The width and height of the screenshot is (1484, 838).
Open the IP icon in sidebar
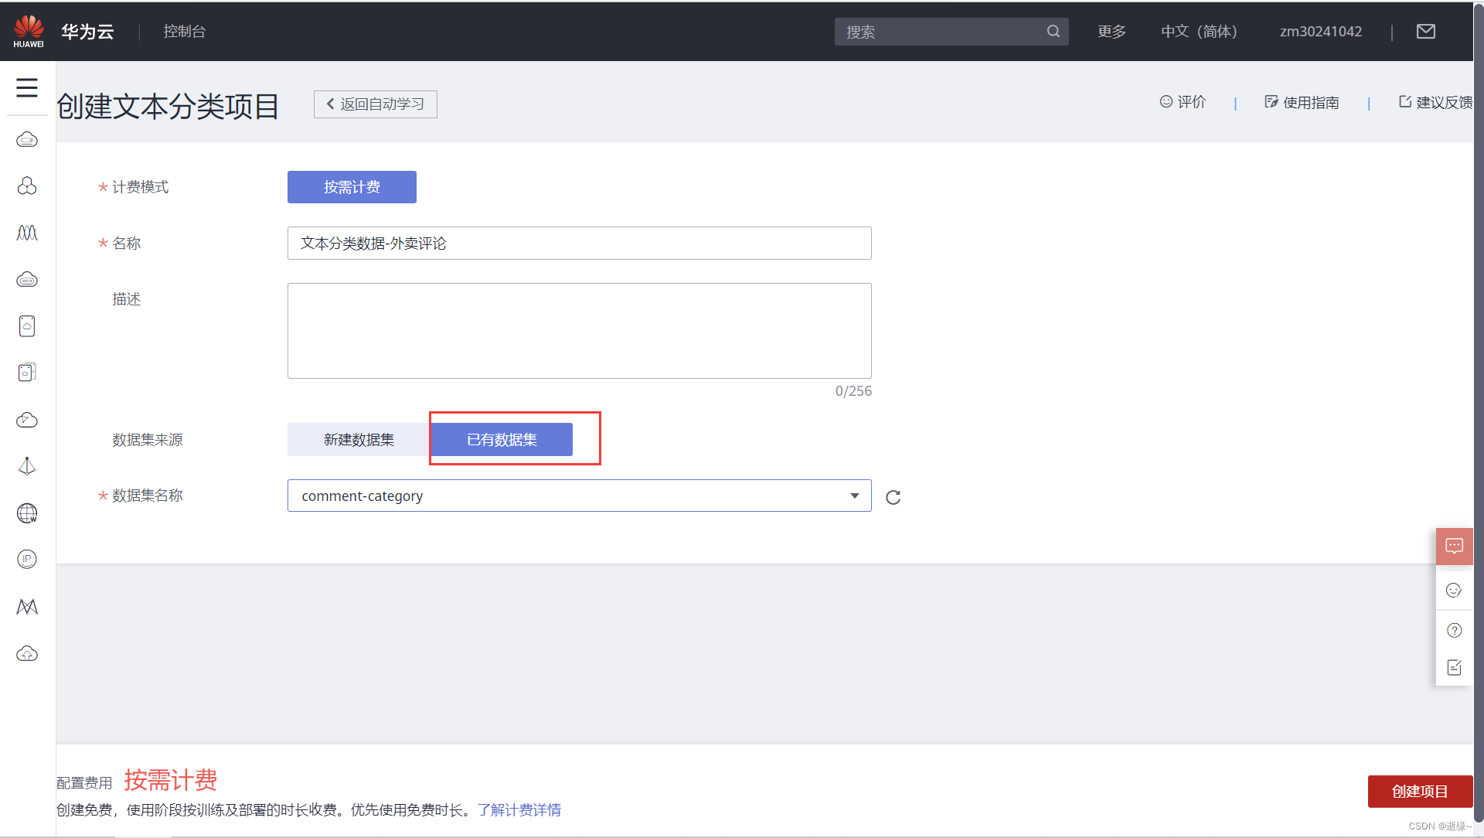(27, 559)
